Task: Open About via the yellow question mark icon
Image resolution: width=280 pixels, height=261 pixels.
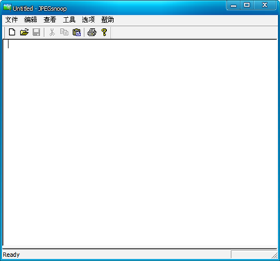Action: click(104, 32)
